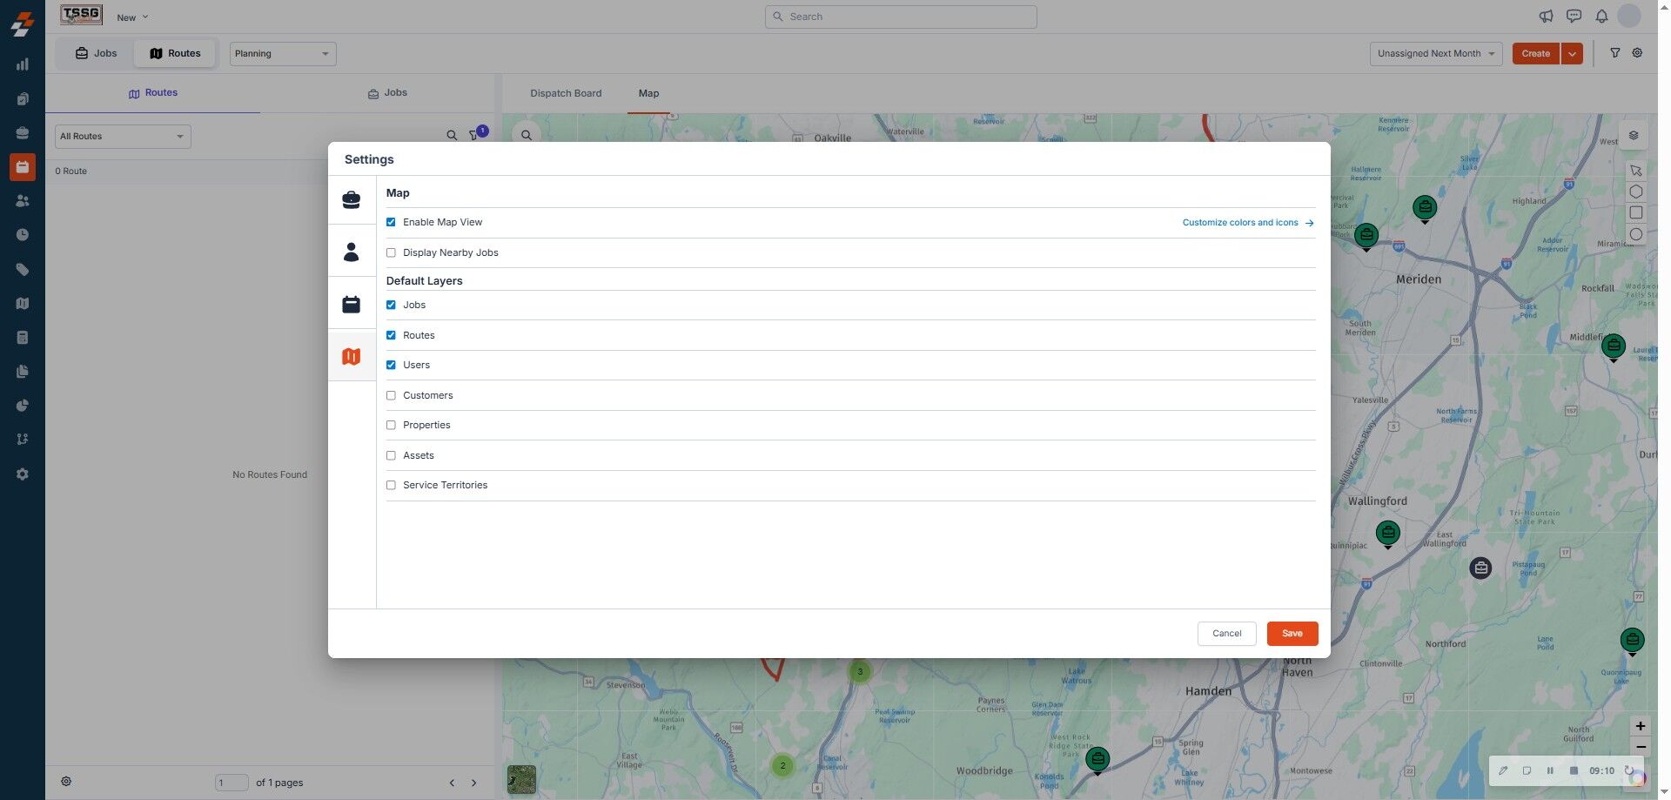Screen dimensions: 1671x800
Task: Open the routes filter funnel with badge
Action: [475, 135]
